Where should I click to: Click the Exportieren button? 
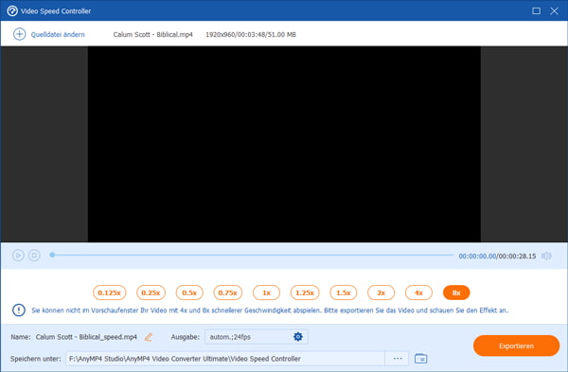(x=516, y=345)
